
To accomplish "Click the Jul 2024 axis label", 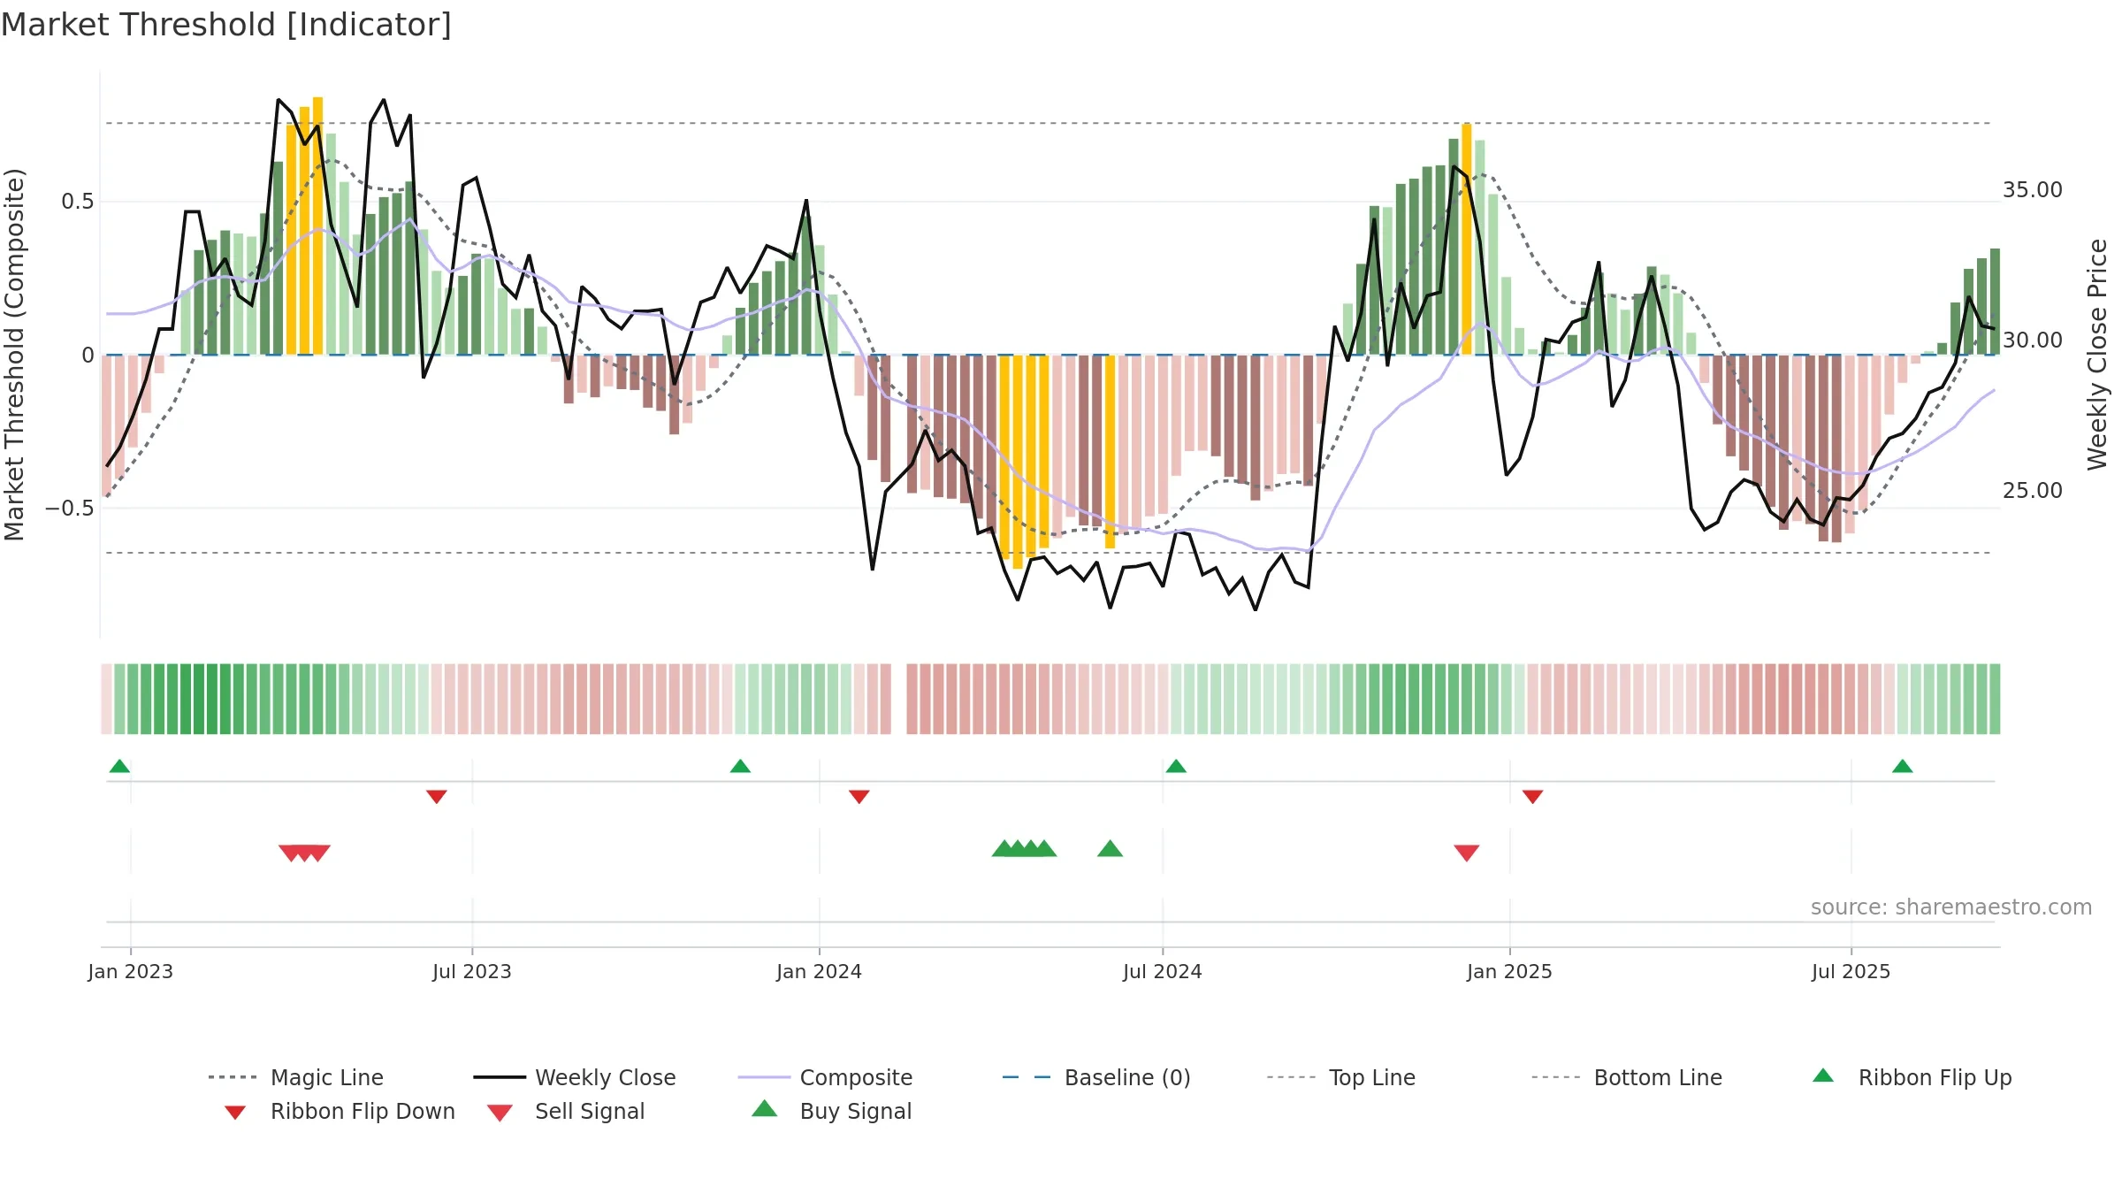I will pos(1163,972).
